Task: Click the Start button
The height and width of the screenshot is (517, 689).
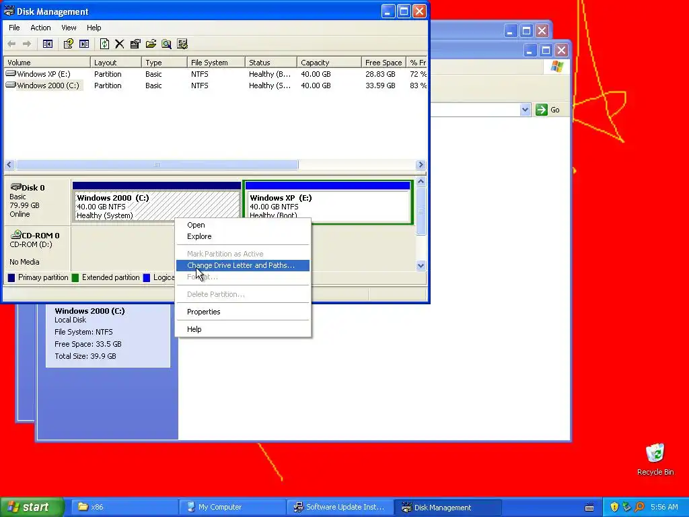Action: point(32,507)
